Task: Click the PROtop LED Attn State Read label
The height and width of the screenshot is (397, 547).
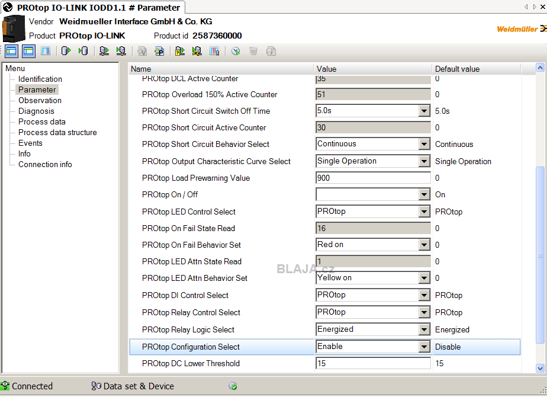Action: (192, 261)
